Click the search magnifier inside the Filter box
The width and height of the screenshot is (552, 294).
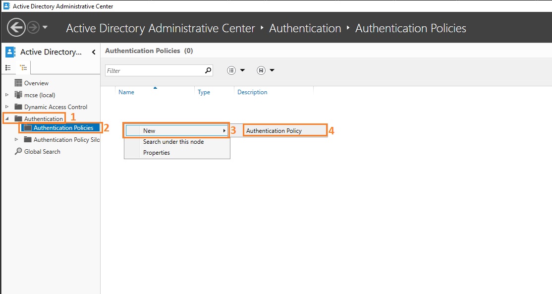tap(208, 70)
